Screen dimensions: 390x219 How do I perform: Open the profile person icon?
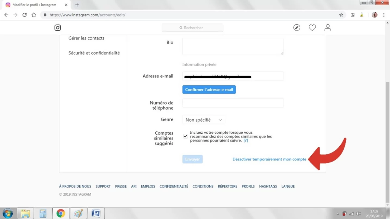pyautogui.click(x=328, y=28)
